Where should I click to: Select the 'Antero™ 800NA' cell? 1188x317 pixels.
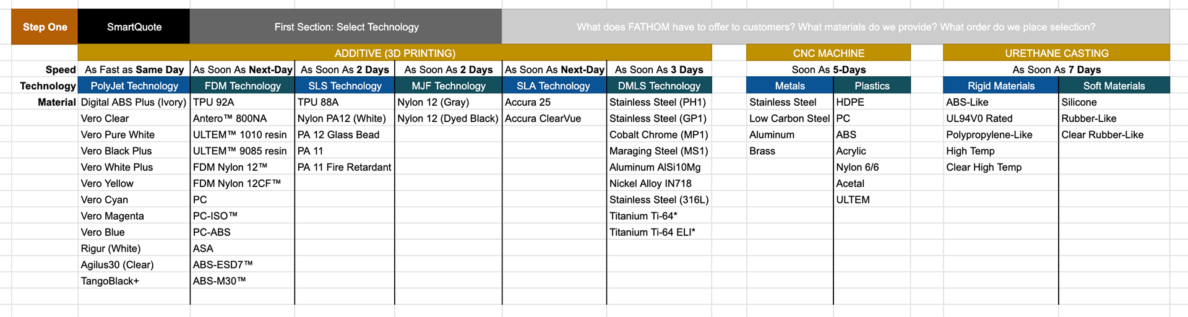click(x=243, y=118)
